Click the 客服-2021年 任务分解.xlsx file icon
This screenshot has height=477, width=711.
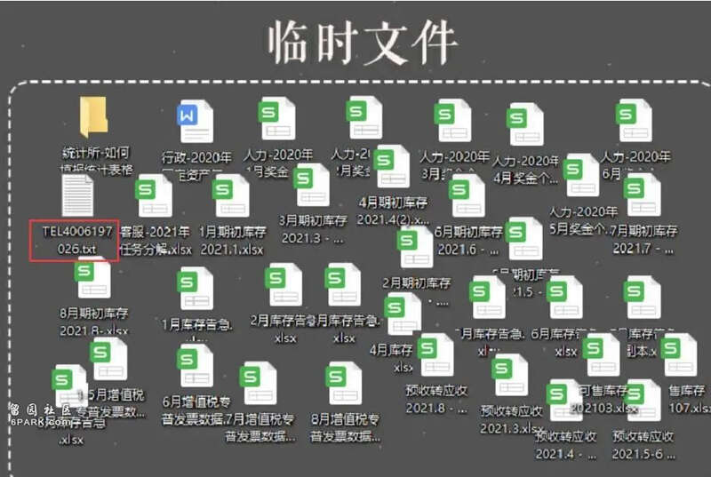(154, 195)
